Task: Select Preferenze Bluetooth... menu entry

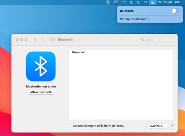Action: [135, 19]
